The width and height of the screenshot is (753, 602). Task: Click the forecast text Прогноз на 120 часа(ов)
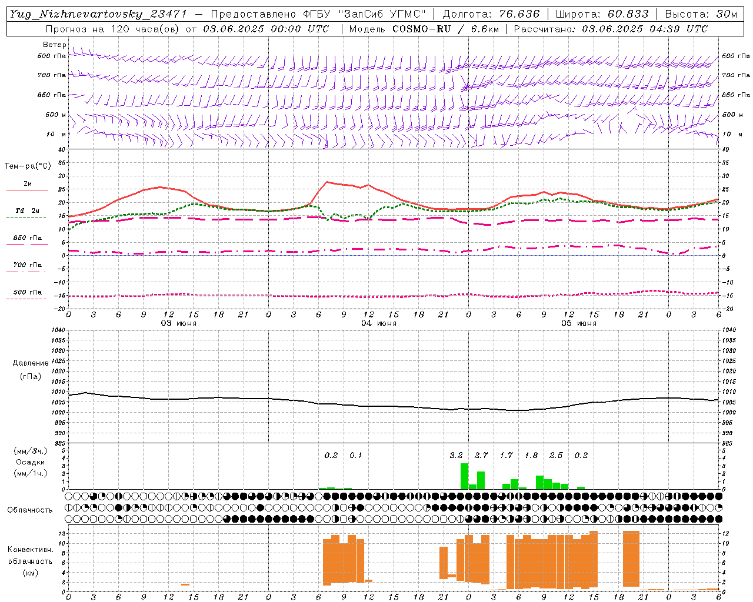(113, 29)
